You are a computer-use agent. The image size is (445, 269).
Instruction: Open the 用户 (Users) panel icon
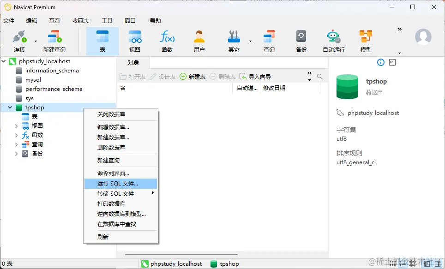tap(199, 40)
